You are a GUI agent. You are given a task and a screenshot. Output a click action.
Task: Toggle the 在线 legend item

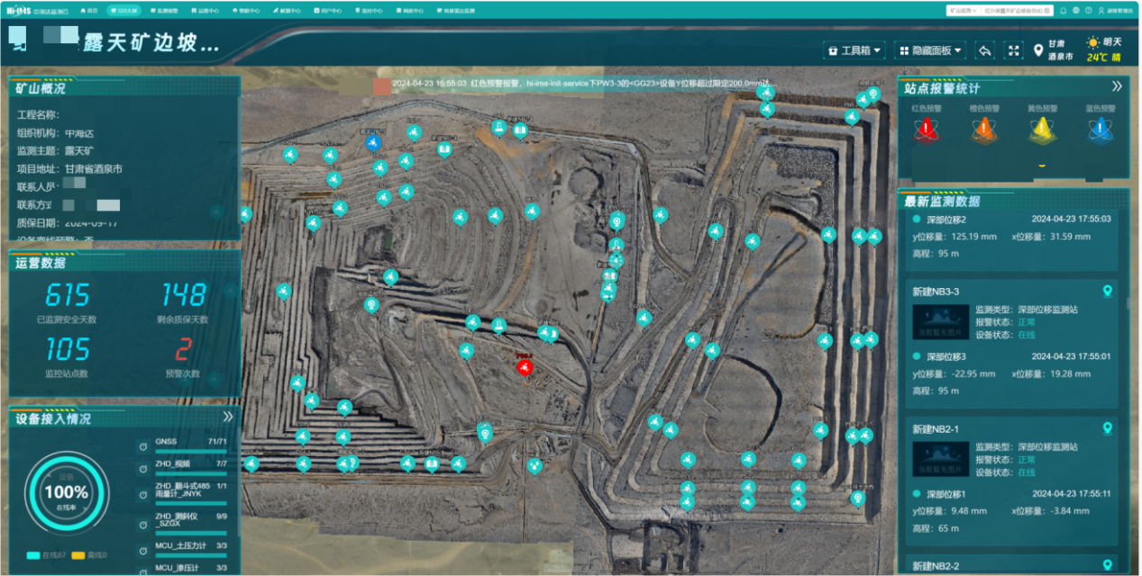pos(40,555)
